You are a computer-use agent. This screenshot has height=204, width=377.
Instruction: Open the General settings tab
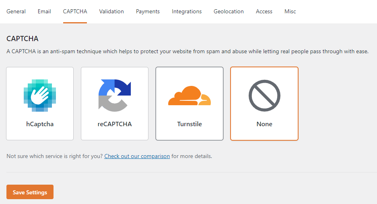coord(16,11)
